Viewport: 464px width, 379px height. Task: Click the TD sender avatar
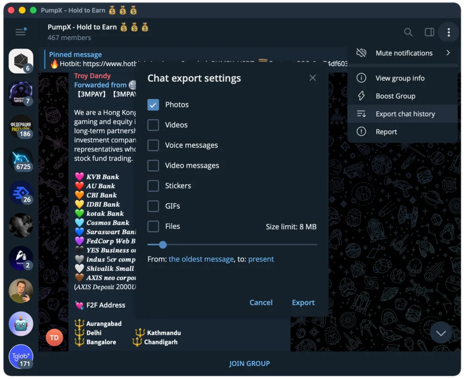click(x=54, y=338)
